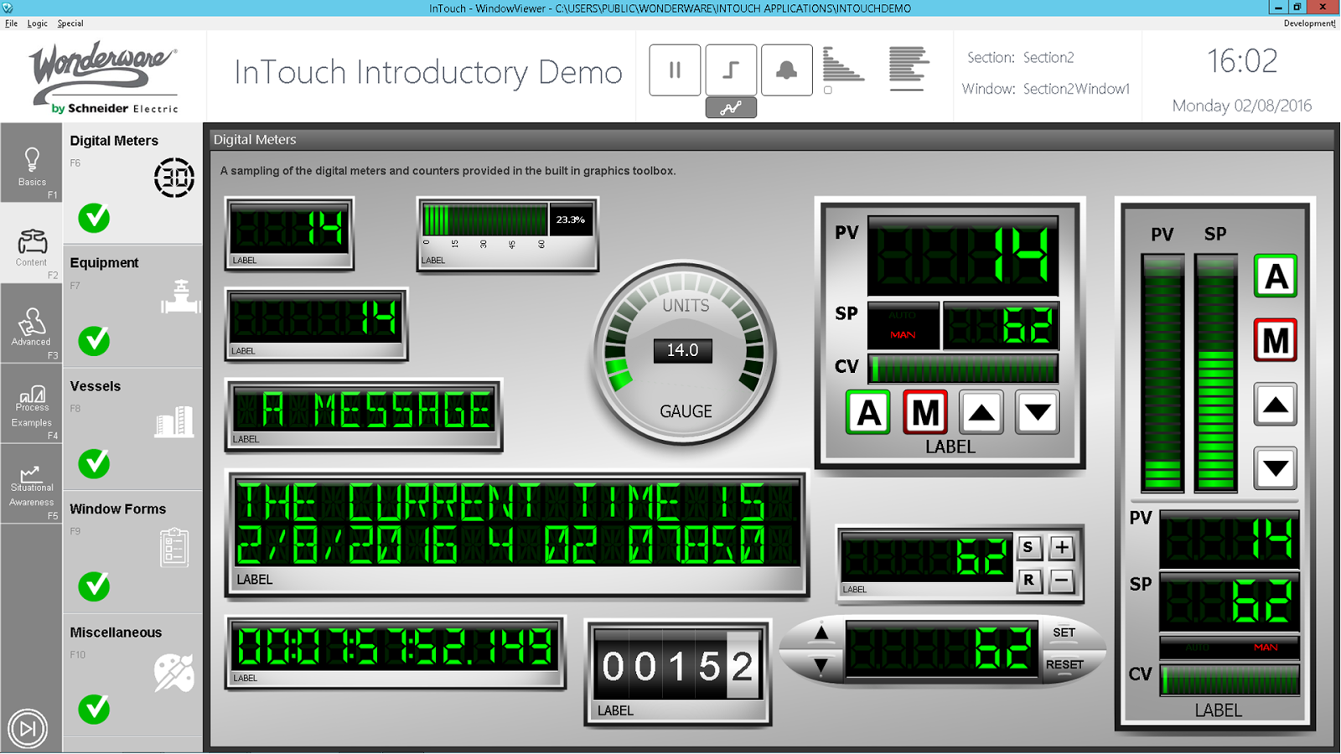Open the Logic menu

pos(37,23)
